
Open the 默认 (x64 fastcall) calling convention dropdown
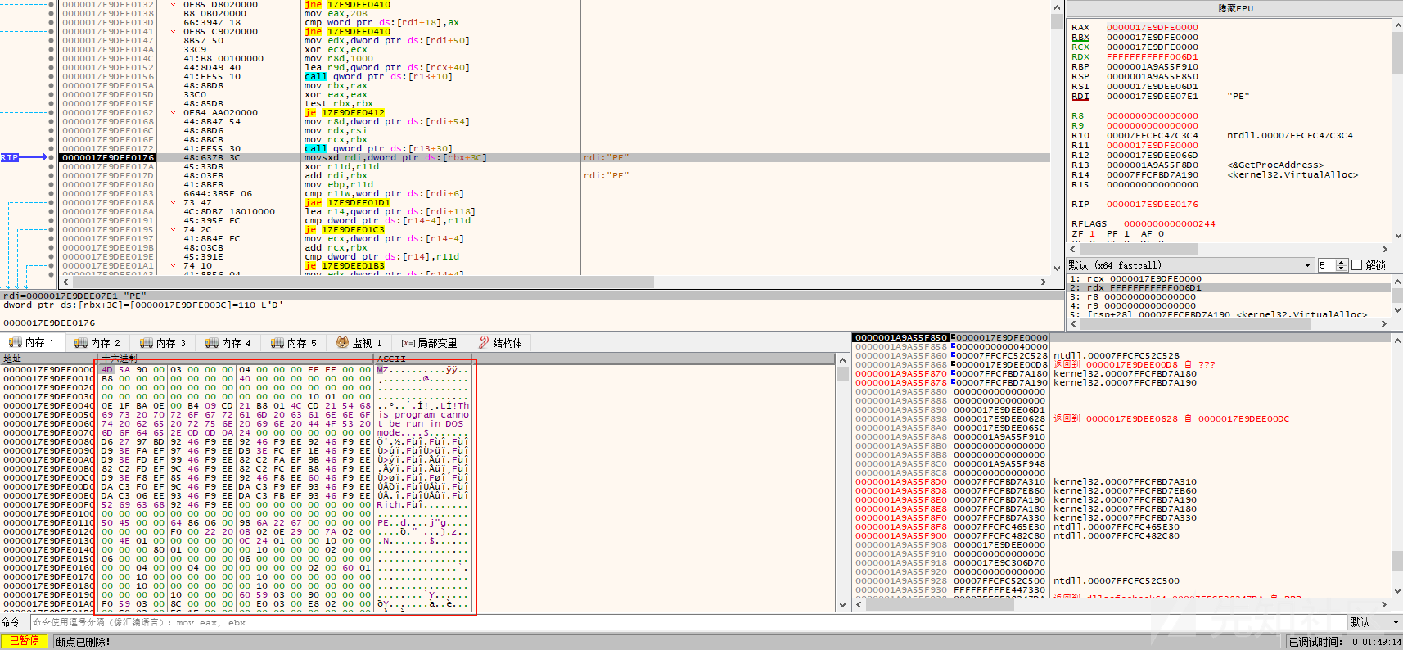pyautogui.click(x=1190, y=265)
